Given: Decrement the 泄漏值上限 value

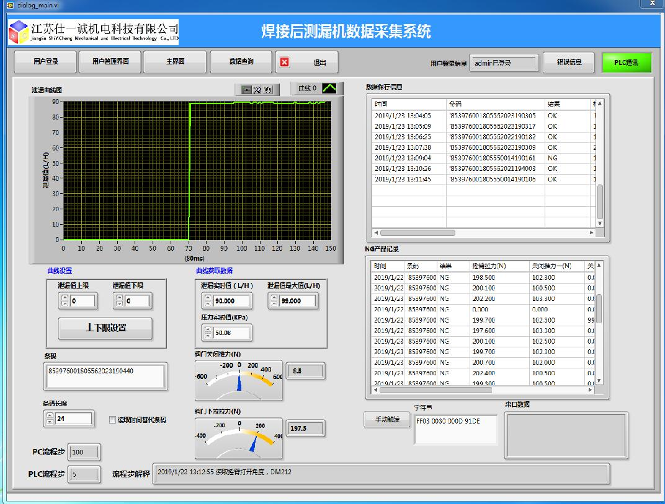Looking at the screenshot, I should 65,303.
